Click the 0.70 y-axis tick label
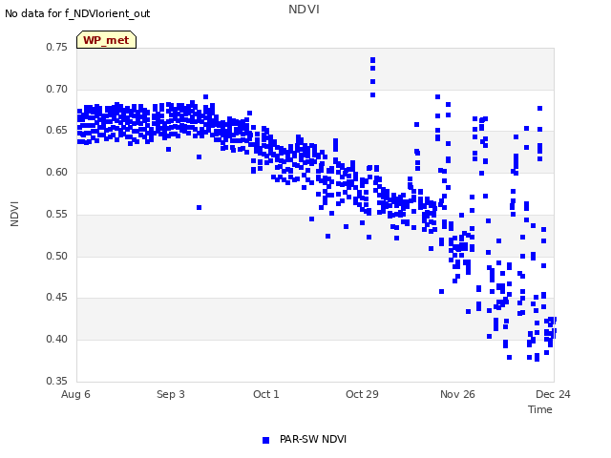This screenshot has height=458, width=611. pos(57,89)
